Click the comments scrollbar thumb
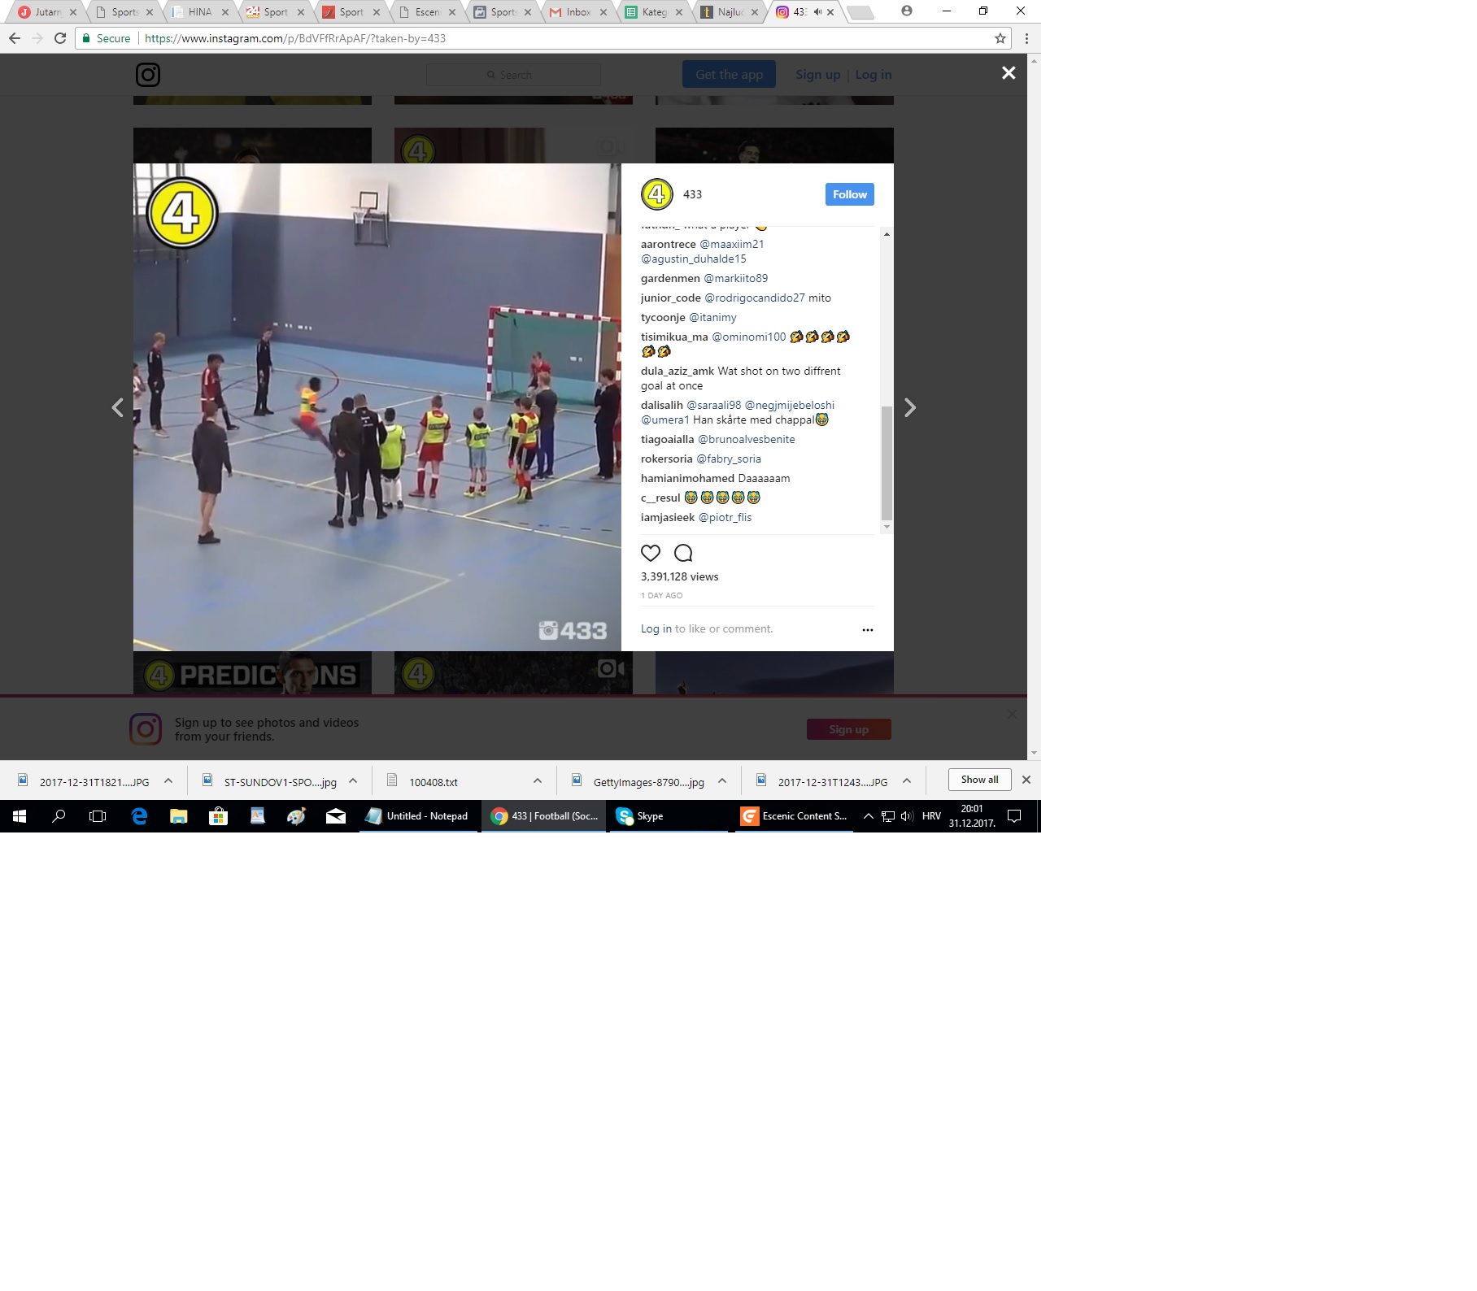The image size is (1477, 1291). coord(887,462)
